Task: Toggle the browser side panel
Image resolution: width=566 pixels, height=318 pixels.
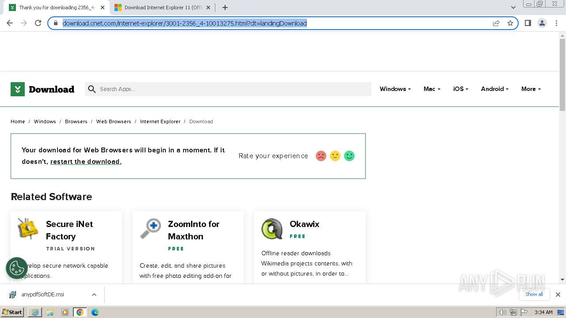Action: [528, 23]
